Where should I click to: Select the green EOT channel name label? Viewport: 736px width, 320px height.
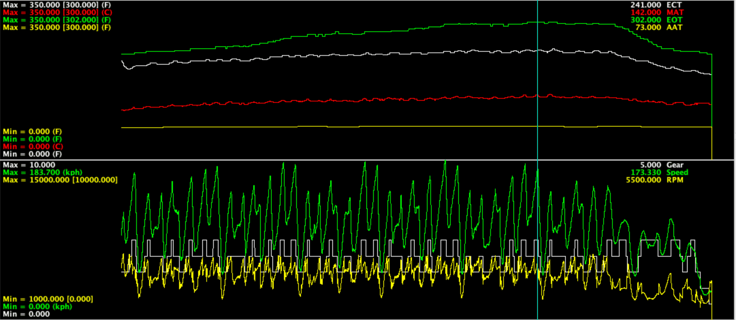pyautogui.click(x=674, y=20)
